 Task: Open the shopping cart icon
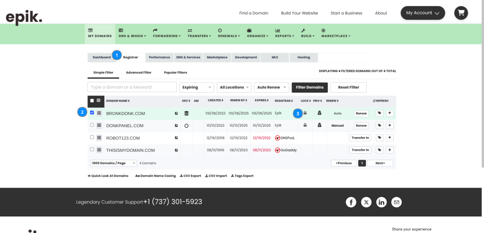point(461,13)
